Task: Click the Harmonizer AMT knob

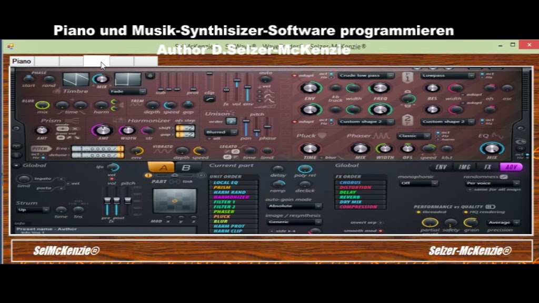Action: (103, 130)
